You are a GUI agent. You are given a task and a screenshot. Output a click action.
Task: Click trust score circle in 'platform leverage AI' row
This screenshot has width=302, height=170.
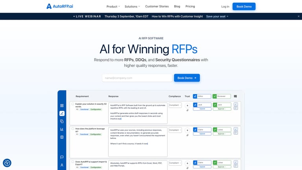point(188,130)
